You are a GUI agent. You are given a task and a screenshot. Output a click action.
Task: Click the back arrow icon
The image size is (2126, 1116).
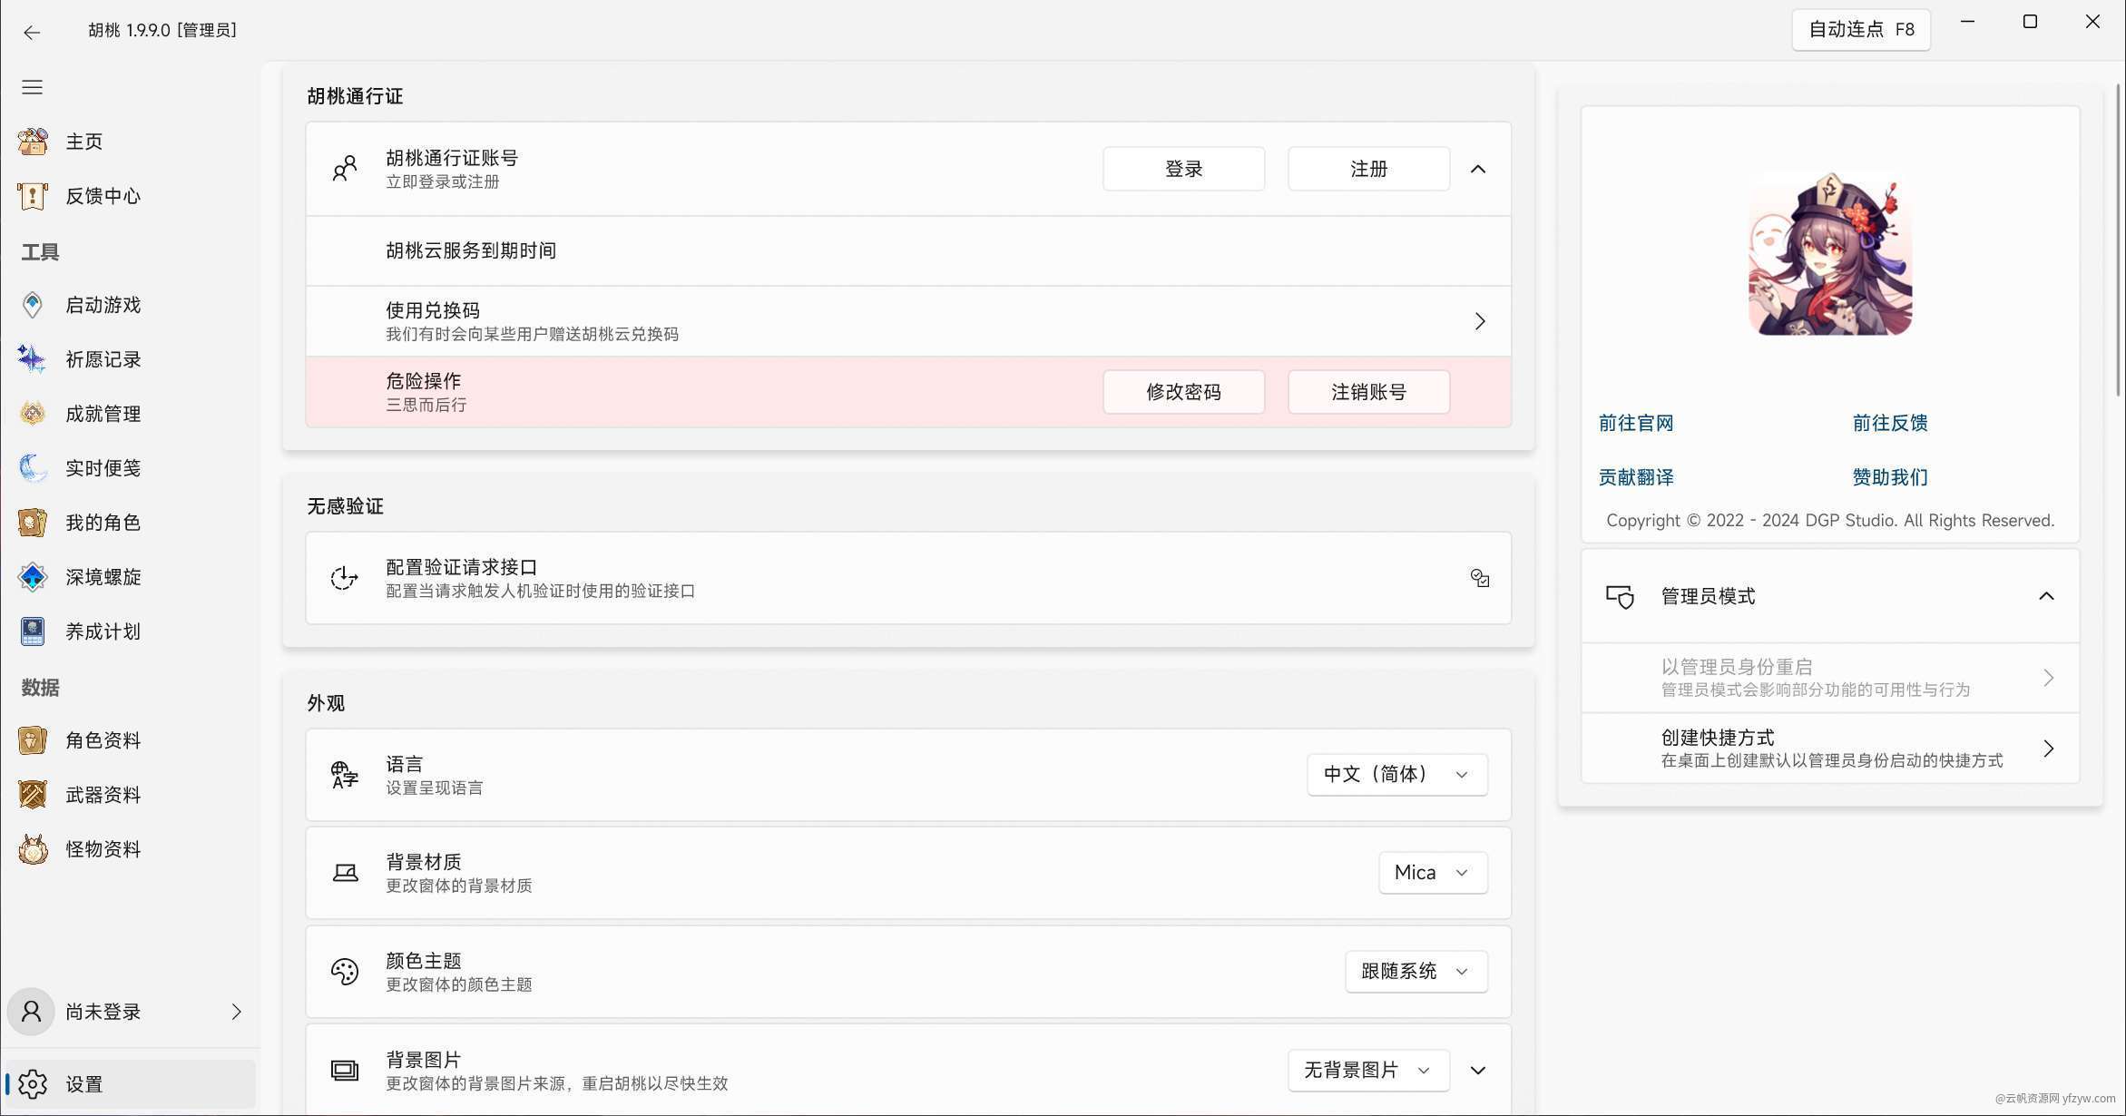[32, 33]
